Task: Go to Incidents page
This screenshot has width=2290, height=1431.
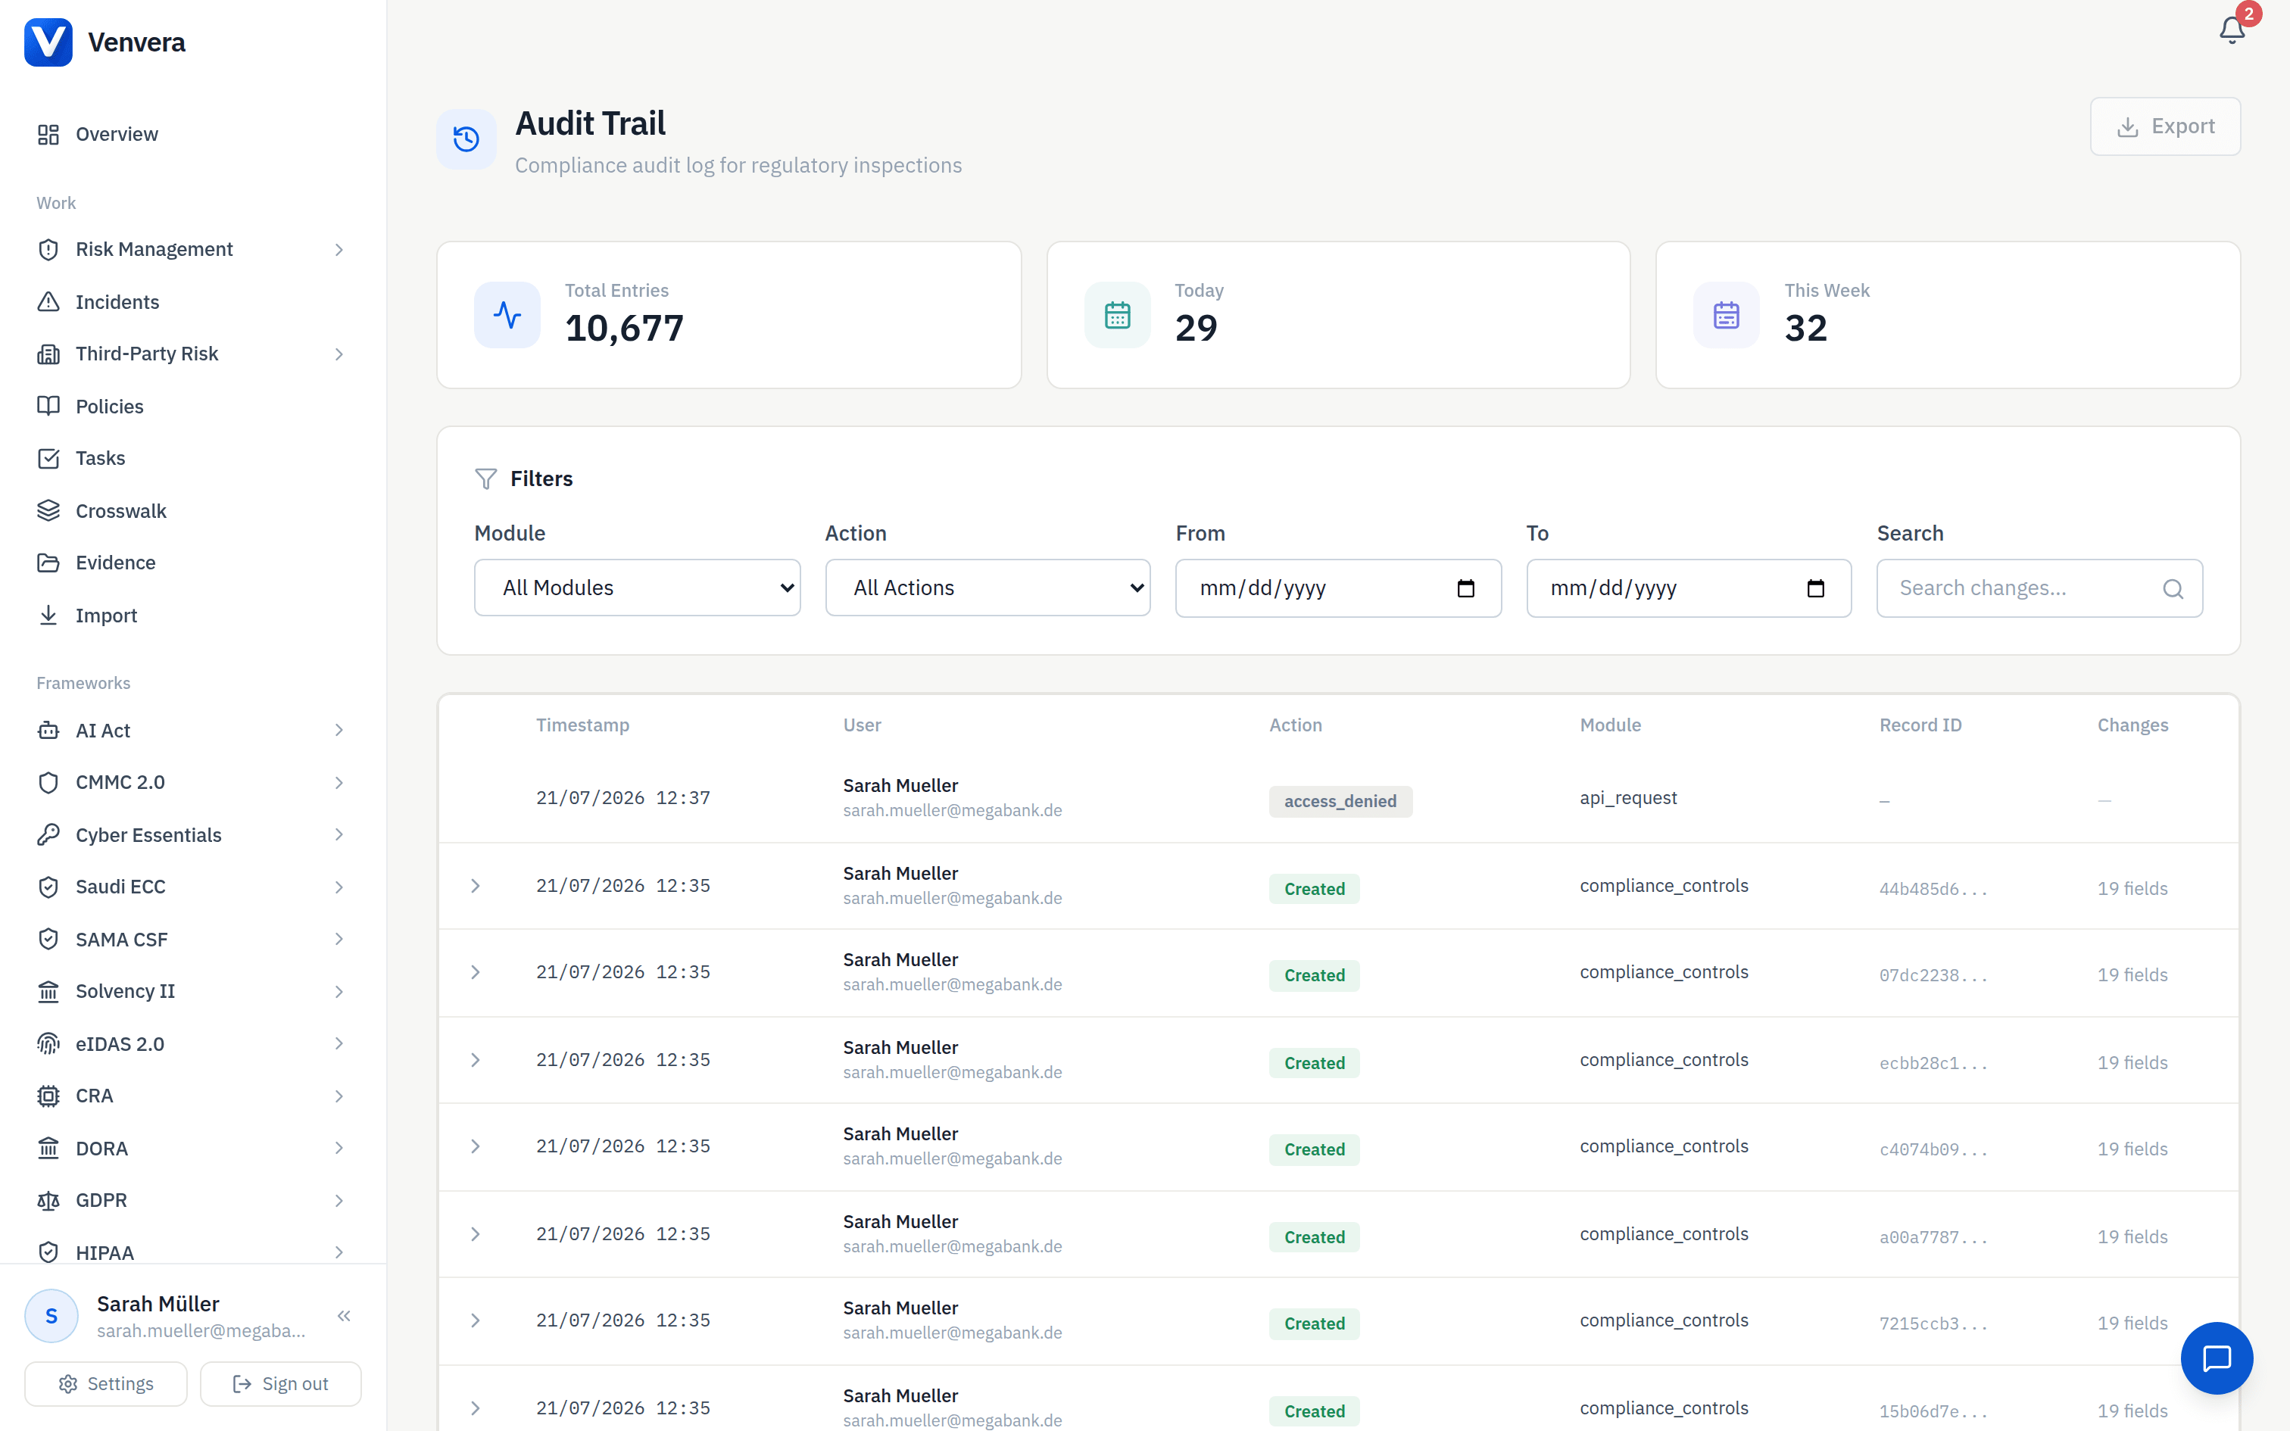Action: [x=192, y=302]
